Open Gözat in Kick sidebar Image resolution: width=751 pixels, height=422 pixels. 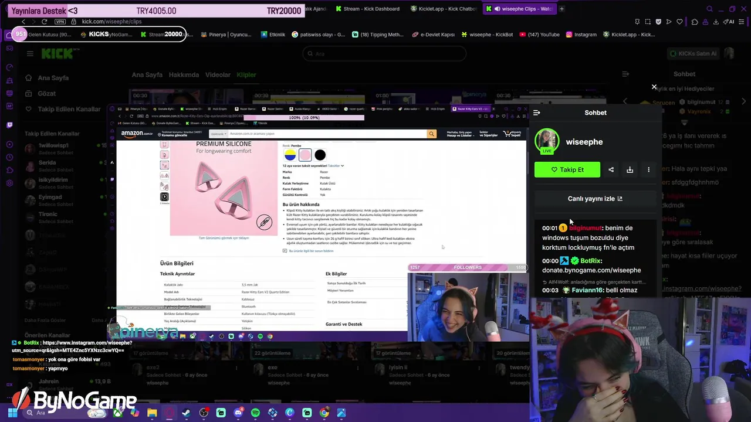tap(47, 94)
